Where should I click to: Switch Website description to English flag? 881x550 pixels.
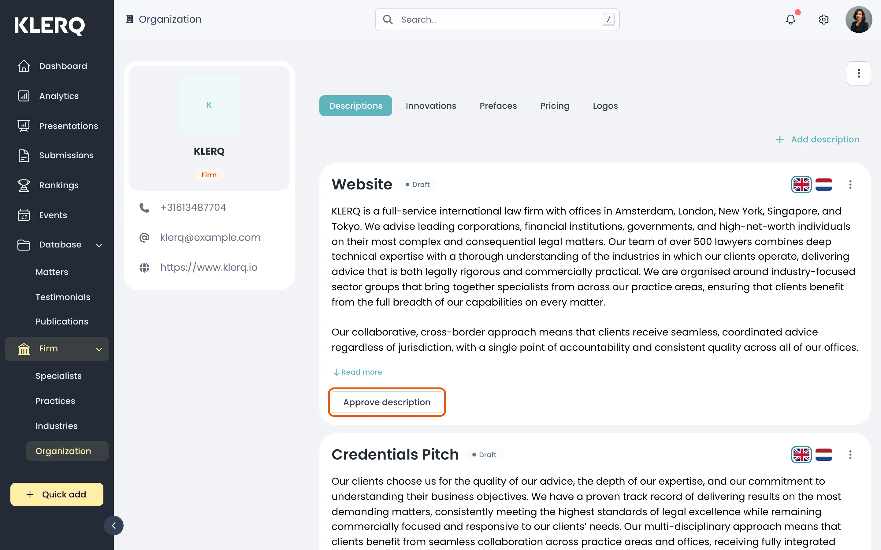[801, 185]
